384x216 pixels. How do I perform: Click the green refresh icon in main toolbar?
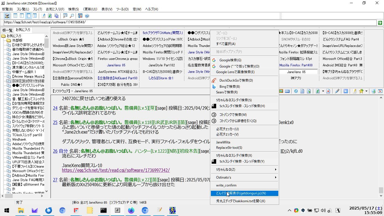(50, 16)
